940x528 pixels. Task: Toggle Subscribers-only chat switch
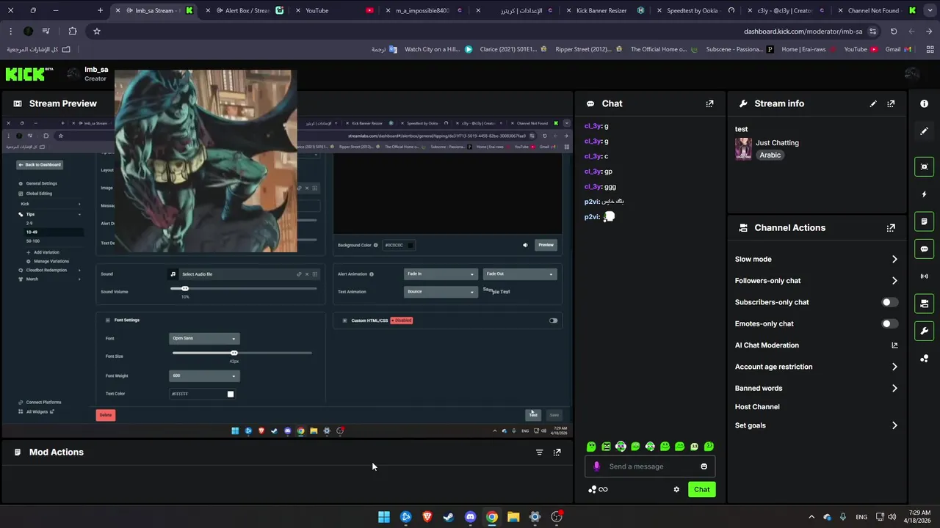889,302
